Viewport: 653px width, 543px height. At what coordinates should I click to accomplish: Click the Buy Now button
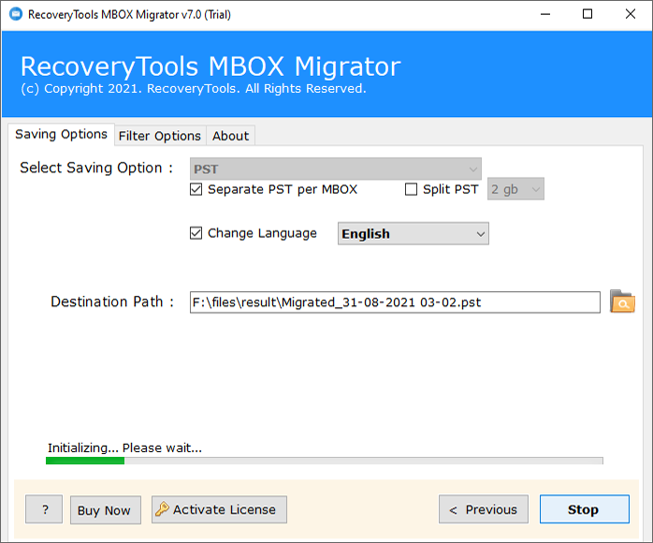pyautogui.click(x=106, y=510)
